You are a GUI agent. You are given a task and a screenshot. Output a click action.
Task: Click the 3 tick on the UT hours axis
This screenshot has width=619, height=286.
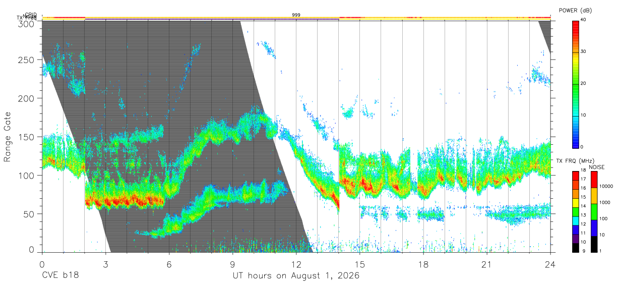tap(106, 264)
